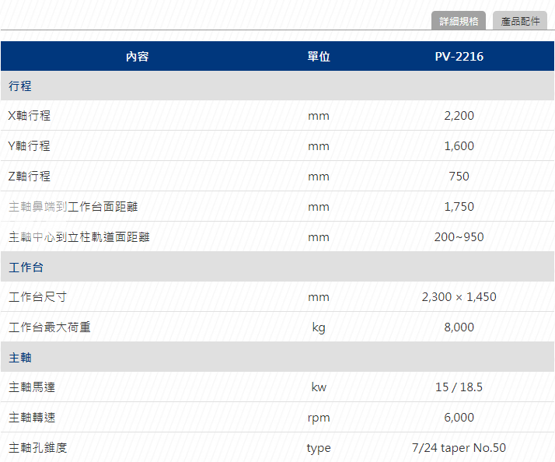Click the 行程 section heading row
The width and height of the screenshot is (555, 462).
pyautogui.click(x=20, y=86)
